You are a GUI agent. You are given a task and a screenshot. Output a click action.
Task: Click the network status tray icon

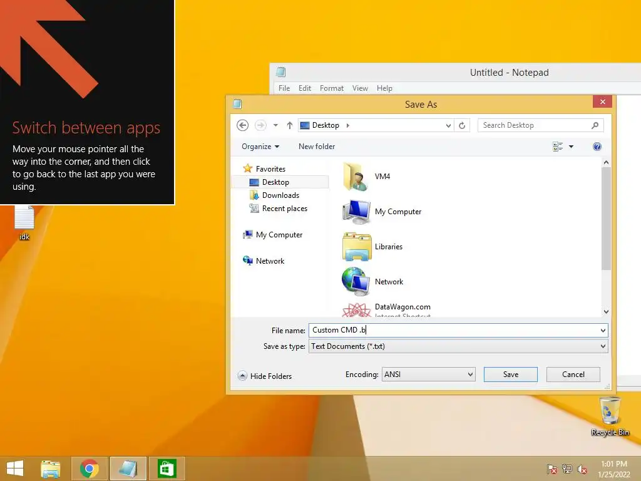point(567,469)
